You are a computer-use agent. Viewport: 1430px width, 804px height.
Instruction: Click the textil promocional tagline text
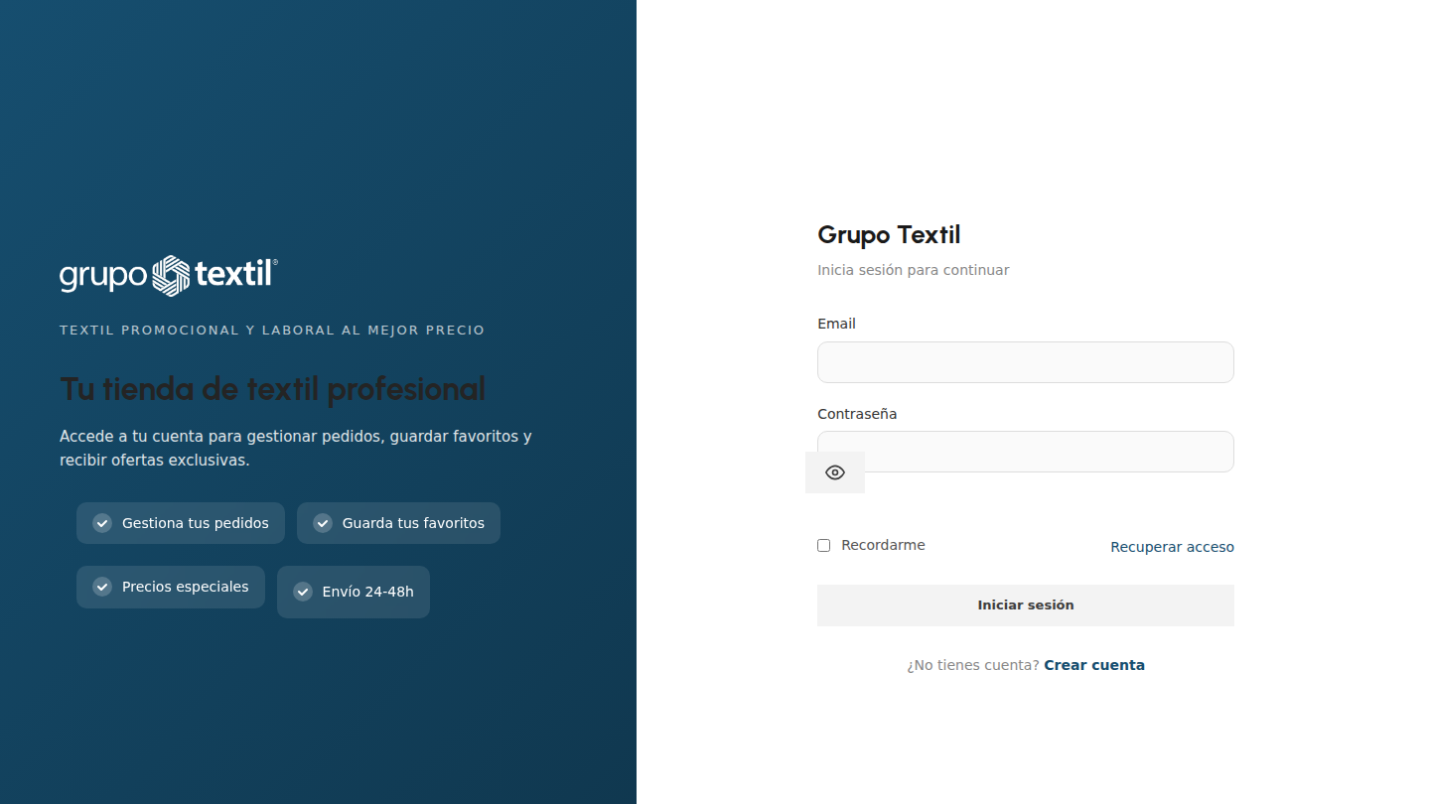(272, 330)
